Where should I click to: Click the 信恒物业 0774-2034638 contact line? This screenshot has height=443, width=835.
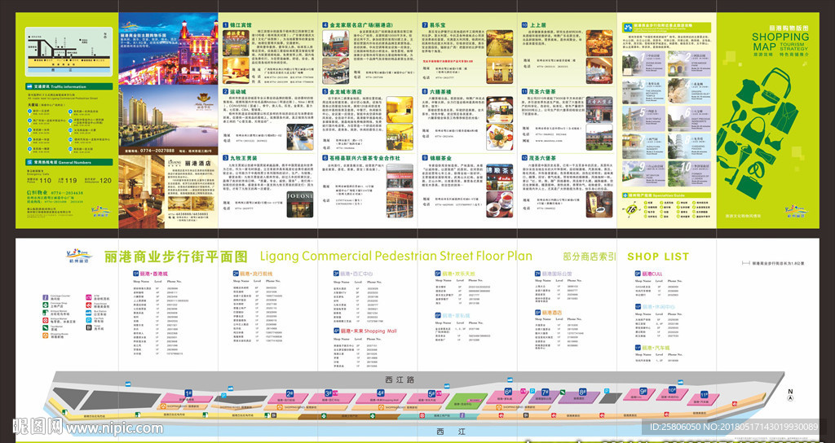coord(55,193)
